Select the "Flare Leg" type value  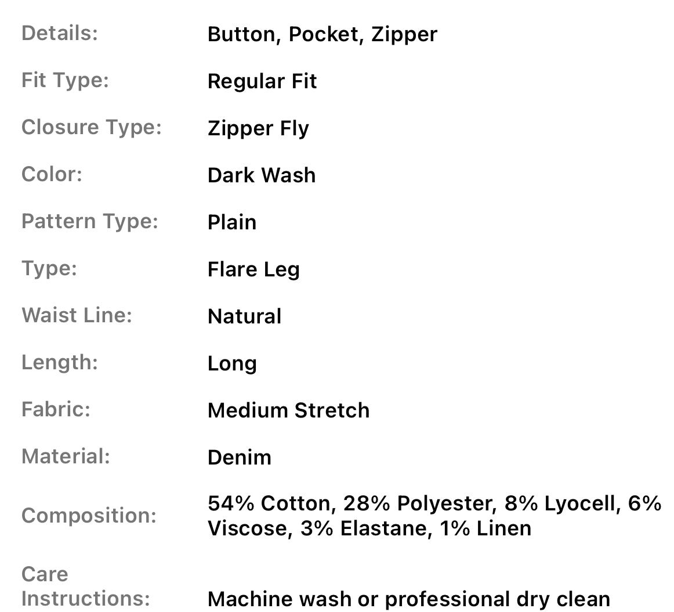tap(253, 269)
